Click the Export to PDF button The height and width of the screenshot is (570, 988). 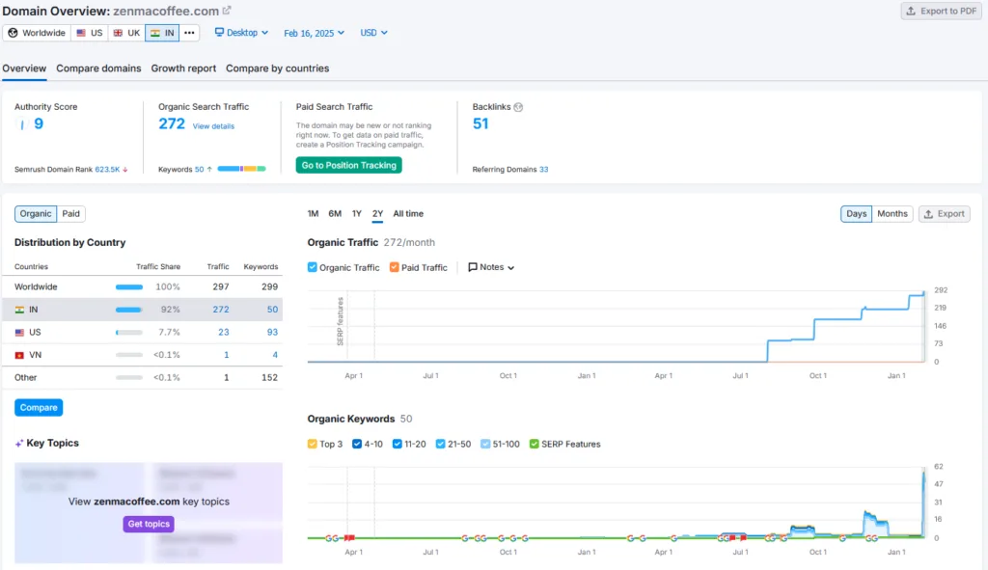point(941,11)
